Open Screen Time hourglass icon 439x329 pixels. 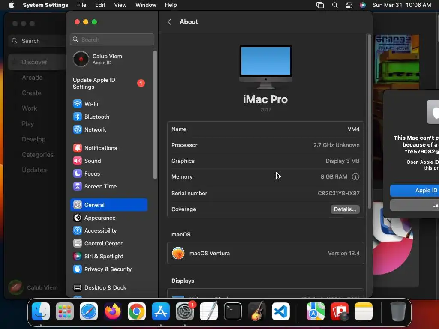[78, 186]
